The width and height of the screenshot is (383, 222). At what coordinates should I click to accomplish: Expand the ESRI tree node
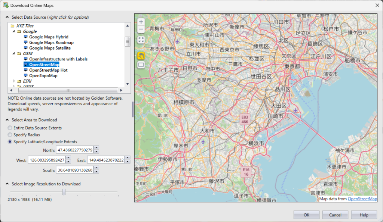coord(14,81)
